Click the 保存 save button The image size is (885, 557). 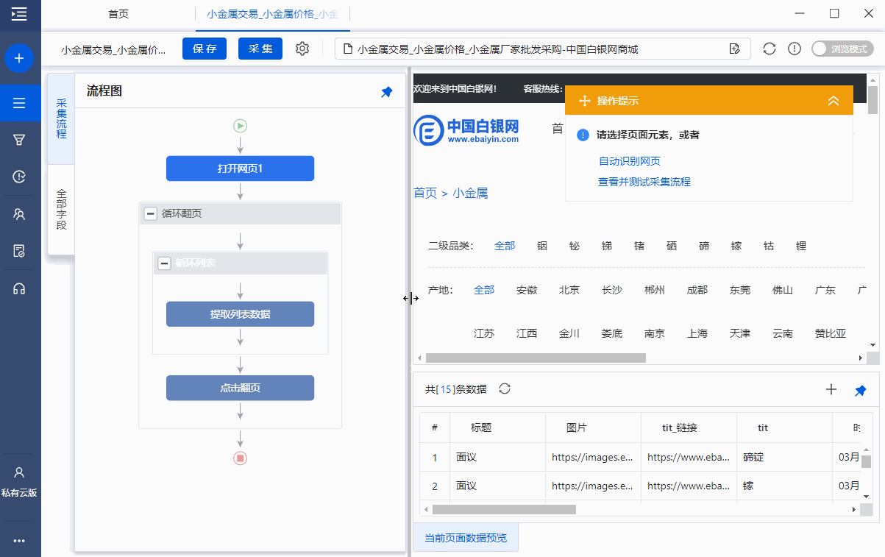[x=205, y=49]
